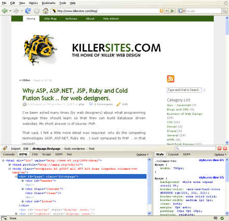Switch to the Script tab

[x=47, y=154]
